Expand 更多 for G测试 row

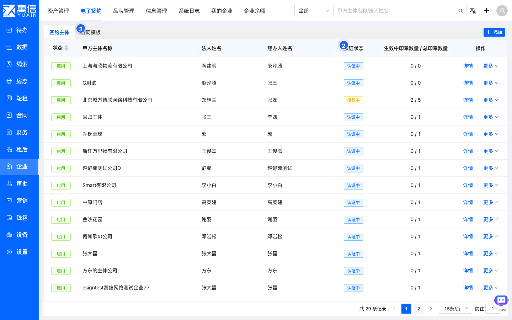click(490, 83)
